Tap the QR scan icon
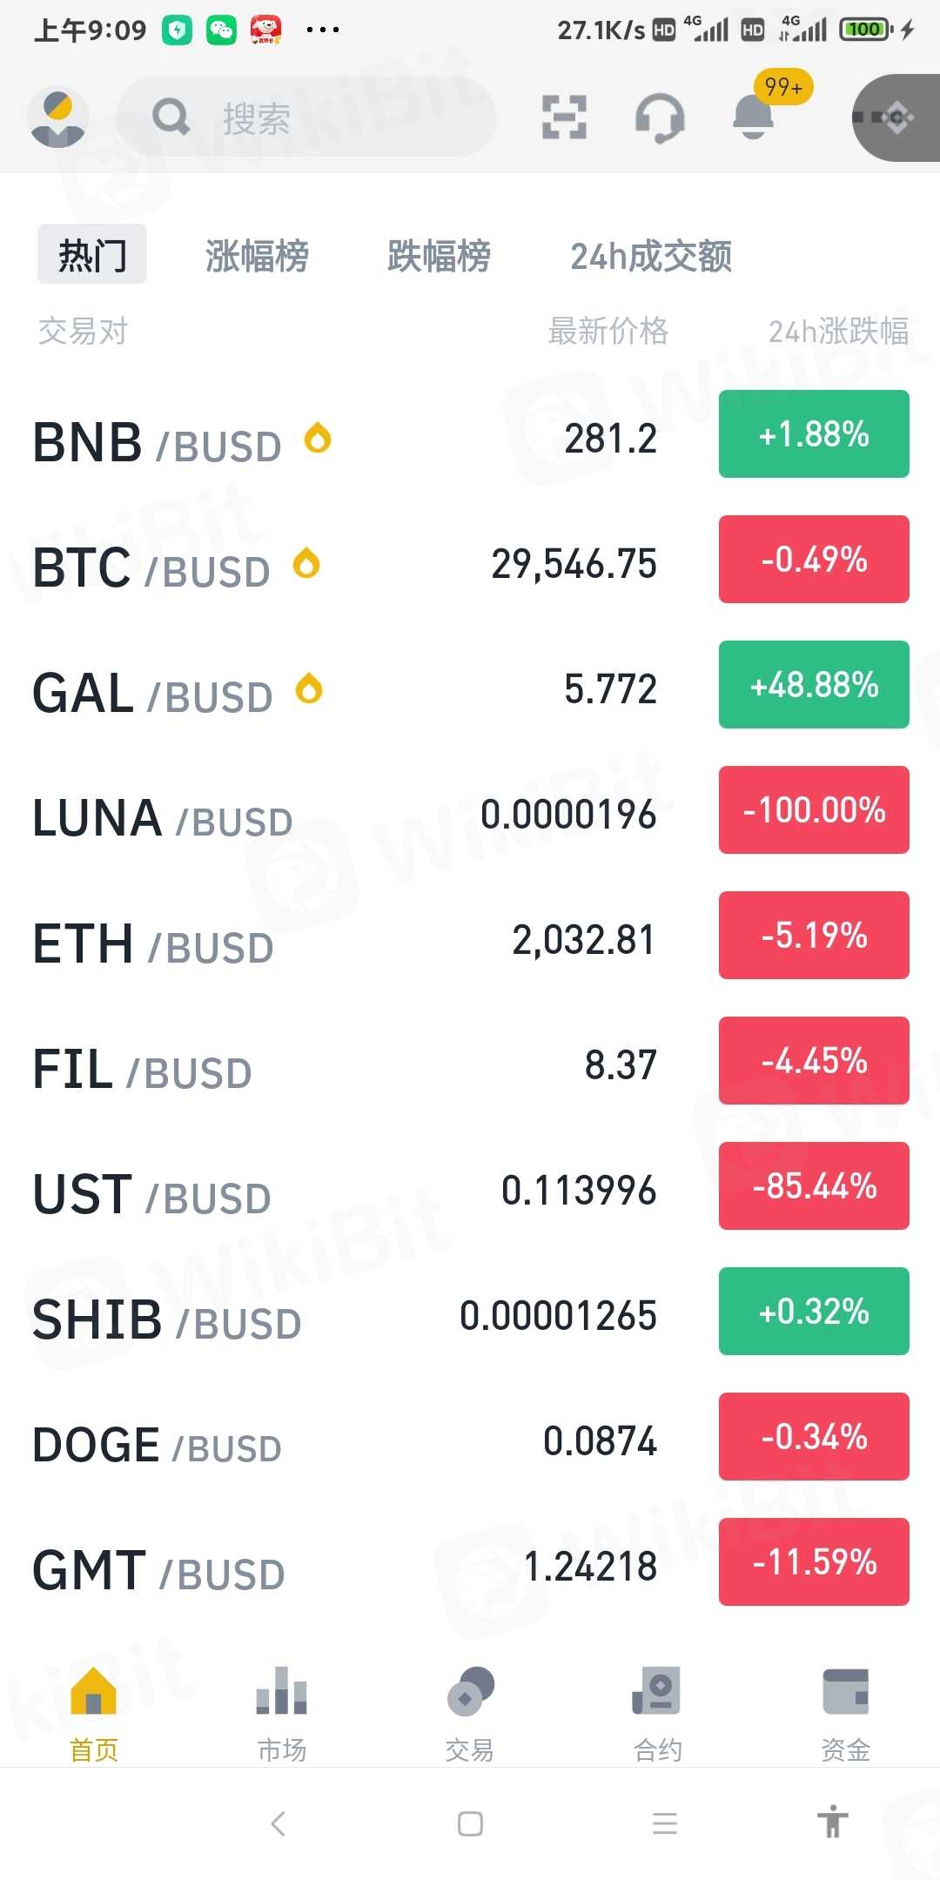 pos(564,117)
